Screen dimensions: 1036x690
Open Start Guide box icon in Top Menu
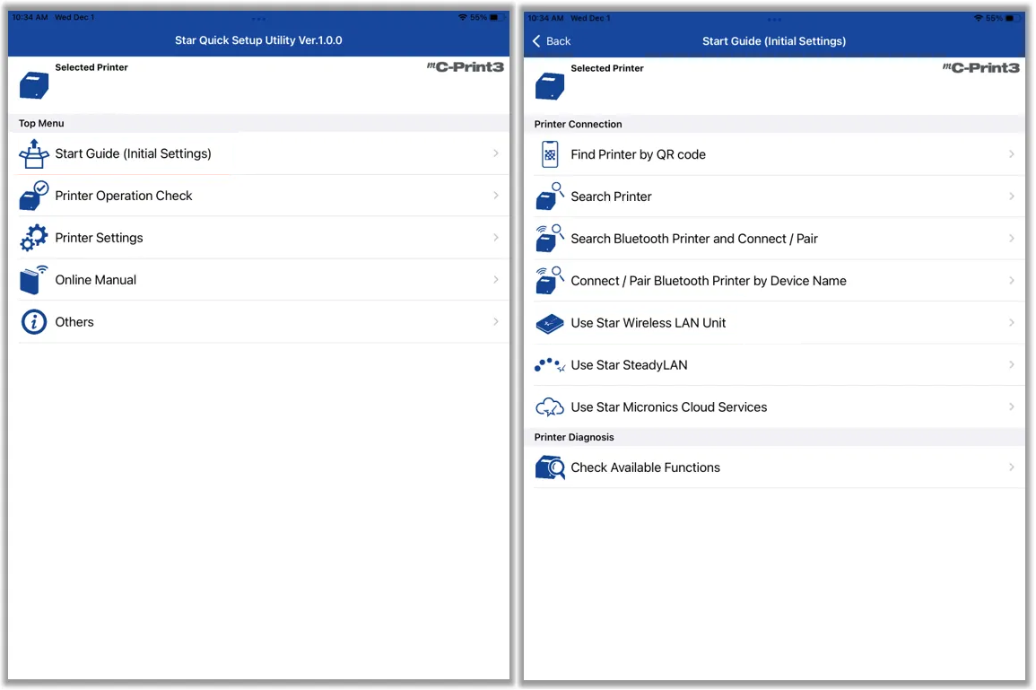coord(34,154)
